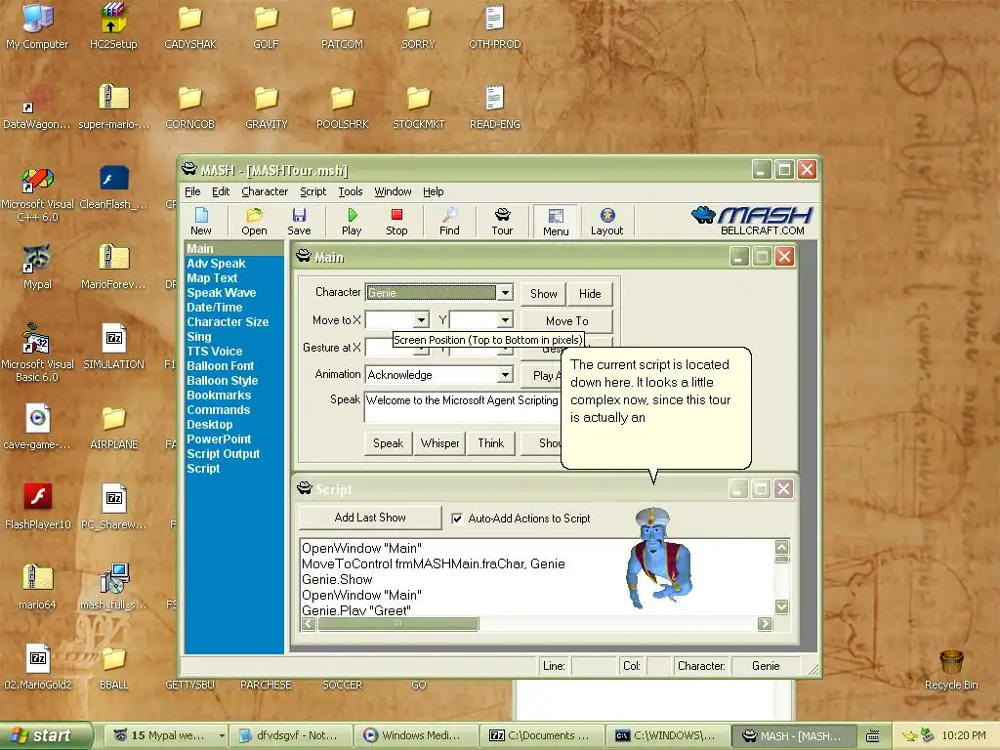Click the Show character button
Image resolution: width=1000 pixels, height=750 pixels.
pos(543,293)
